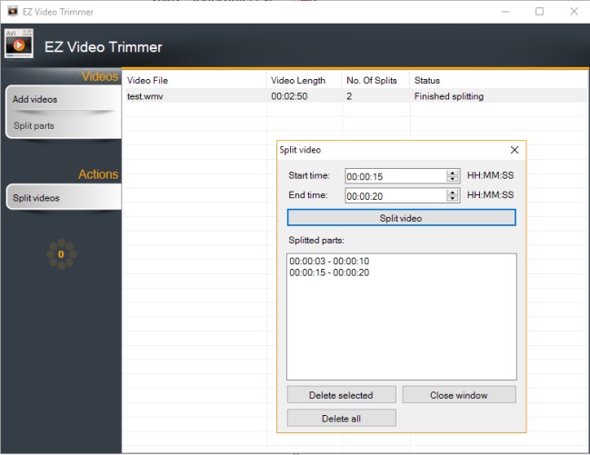
Task: Maximize the EZ Video Trimmer window
Action: [539, 12]
